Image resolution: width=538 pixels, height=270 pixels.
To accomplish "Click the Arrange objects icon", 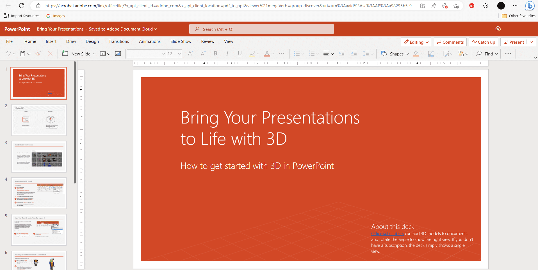I will click(461, 53).
